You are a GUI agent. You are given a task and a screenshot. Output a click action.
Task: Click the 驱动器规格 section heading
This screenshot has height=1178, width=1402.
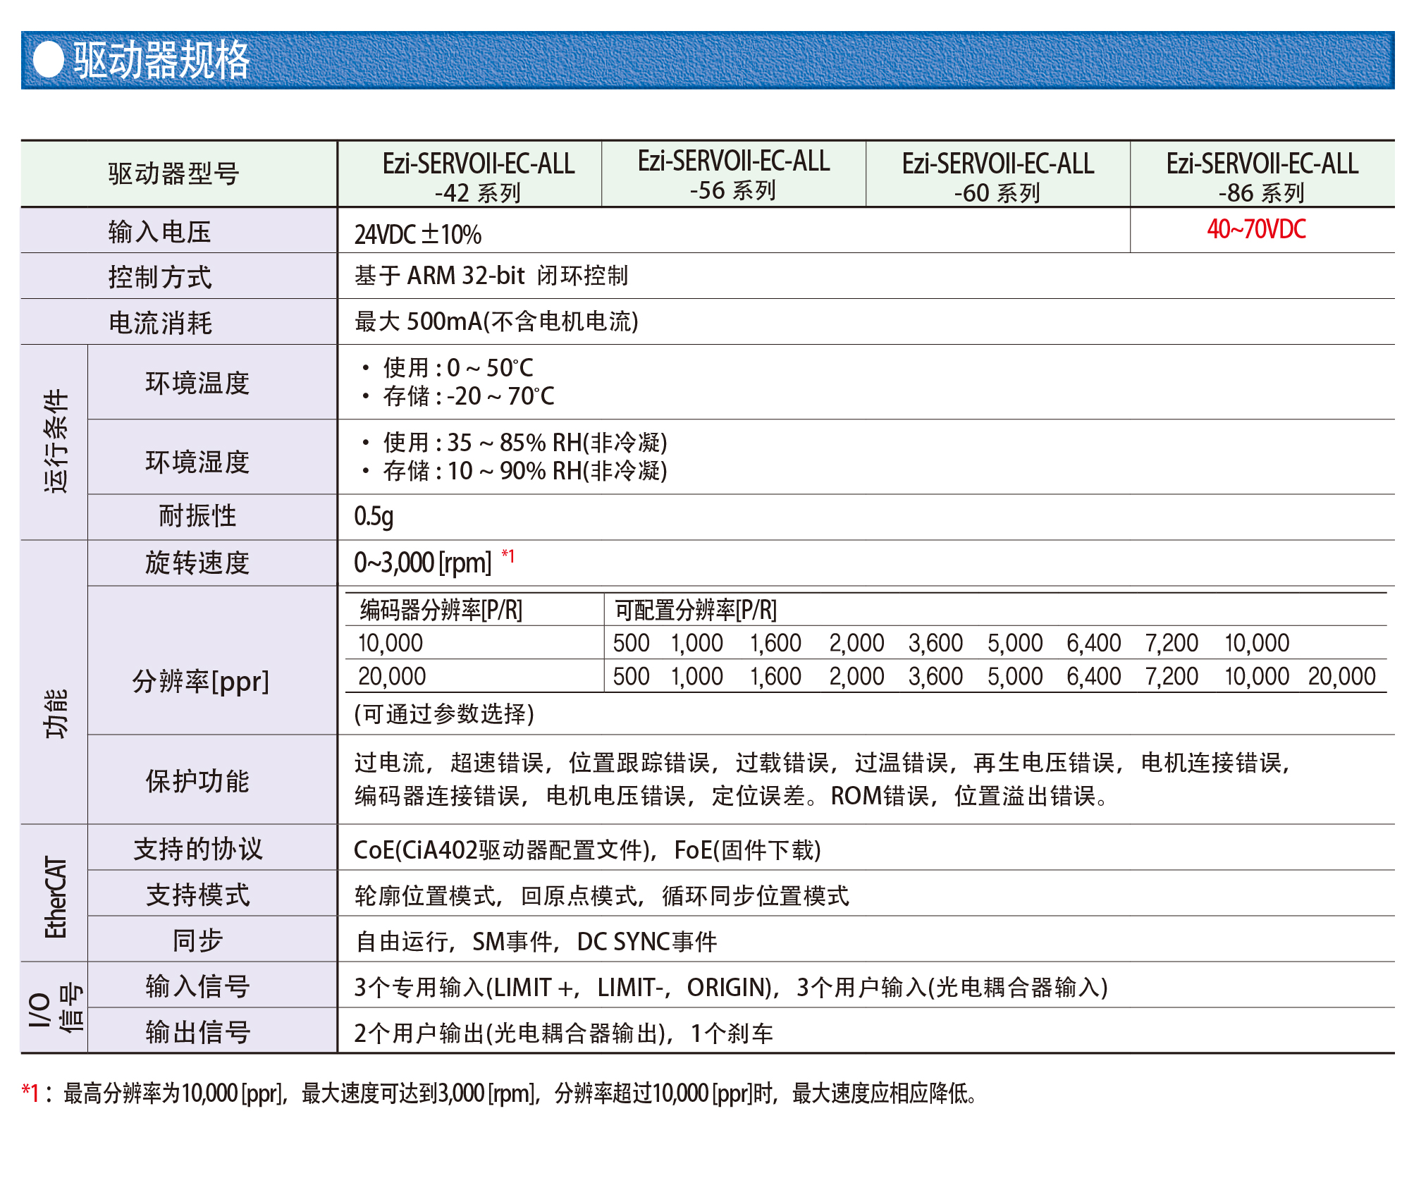161,60
